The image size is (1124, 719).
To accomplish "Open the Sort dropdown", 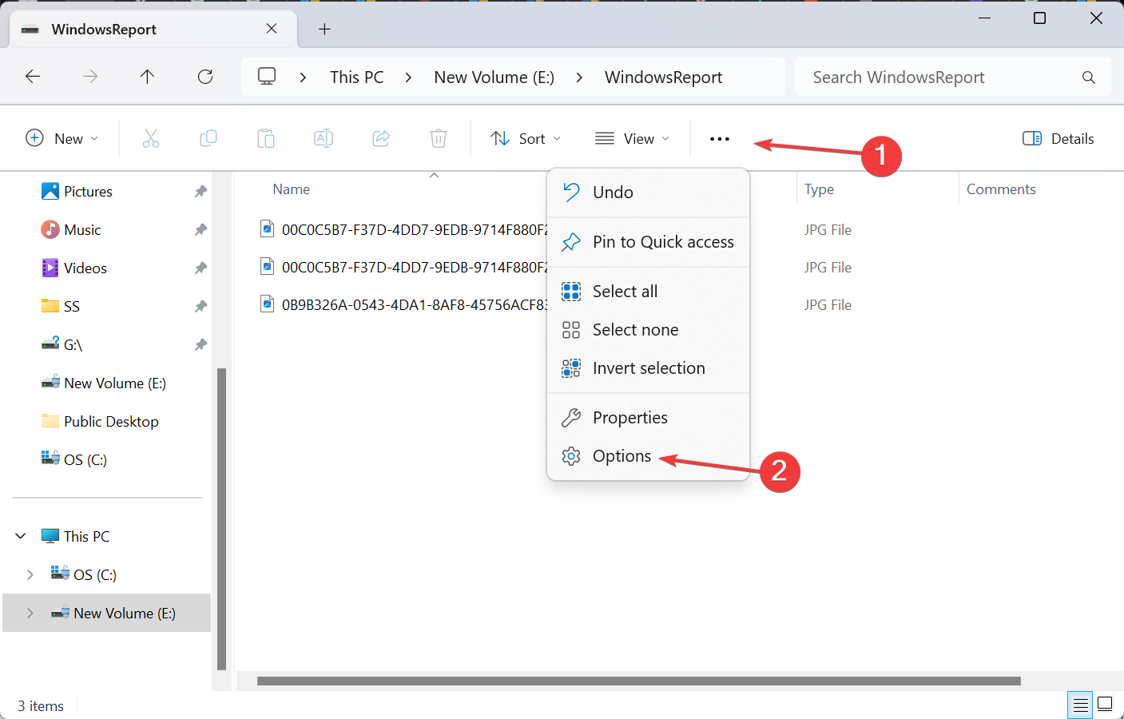I will tap(526, 138).
